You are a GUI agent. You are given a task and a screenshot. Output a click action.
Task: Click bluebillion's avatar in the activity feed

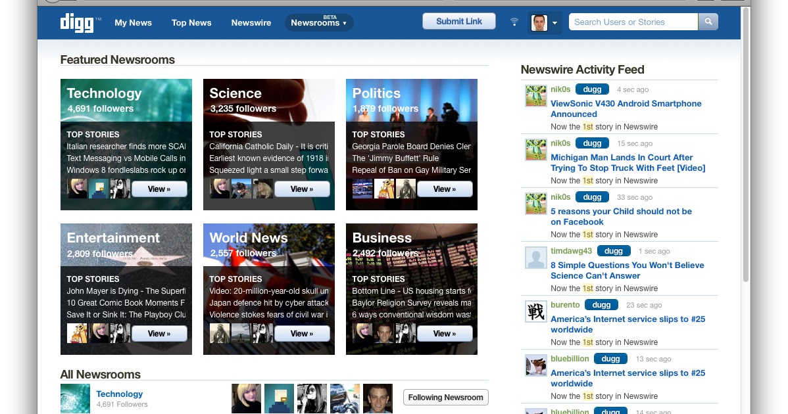pos(535,365)
